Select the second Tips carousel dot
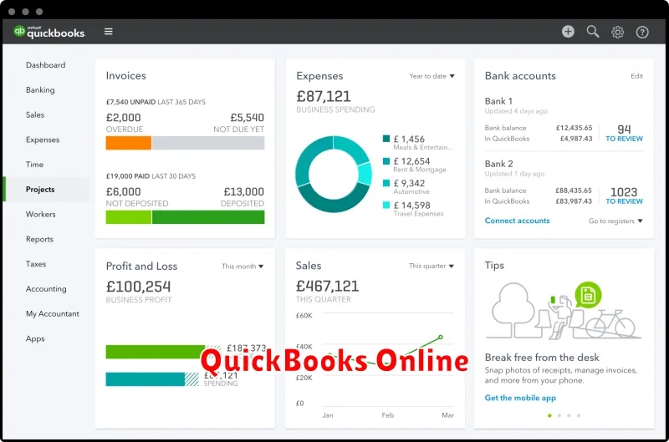The width and height of the screenshot is (669, 442). [x=559, y=415]
